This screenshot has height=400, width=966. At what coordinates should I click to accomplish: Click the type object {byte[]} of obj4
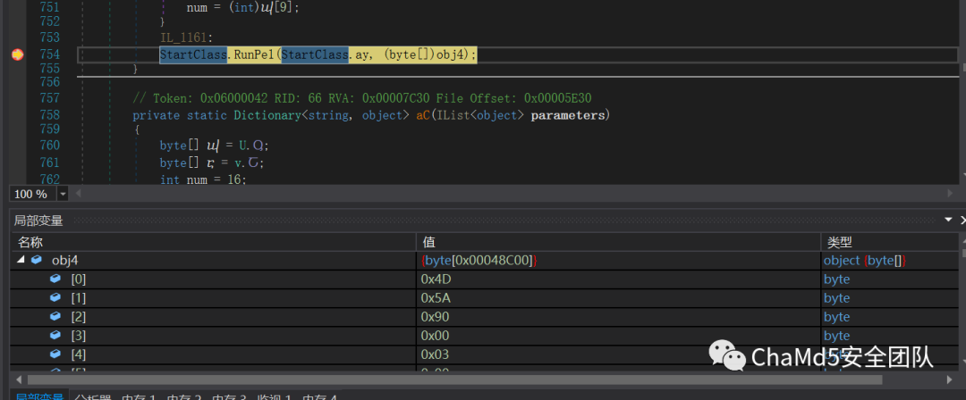click(864, 261)
